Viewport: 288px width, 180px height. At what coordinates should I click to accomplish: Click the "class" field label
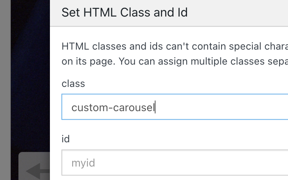[73, 83]
